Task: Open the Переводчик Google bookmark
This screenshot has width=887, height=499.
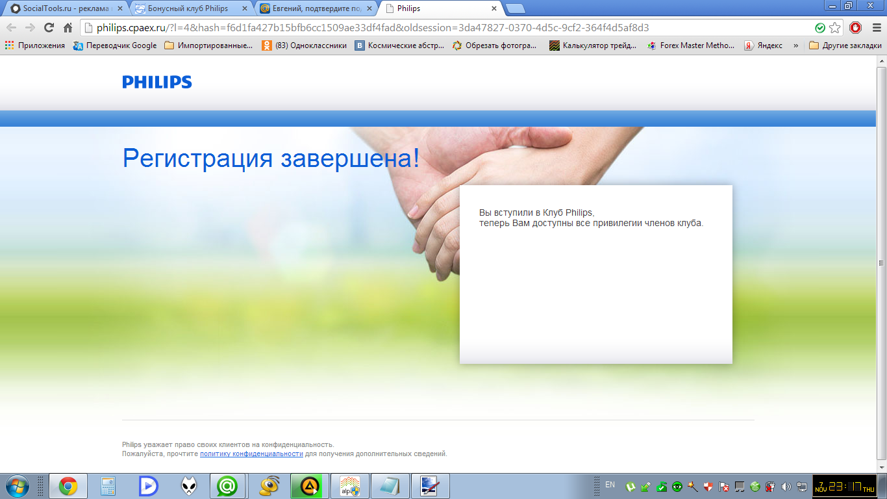Action: point(115,45)
